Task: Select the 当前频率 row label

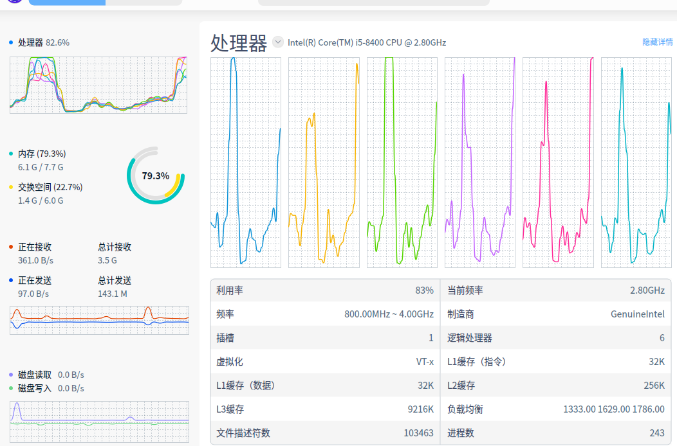Action: point(465,290)
